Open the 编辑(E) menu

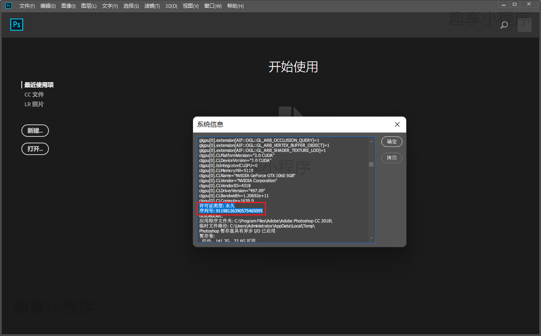(x=48, y=6)
